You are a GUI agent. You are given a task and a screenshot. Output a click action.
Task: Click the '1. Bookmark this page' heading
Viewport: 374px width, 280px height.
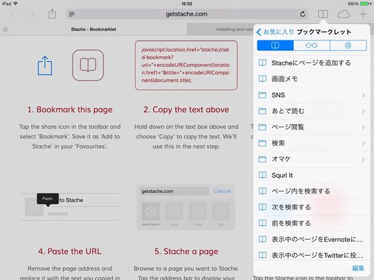70,110
